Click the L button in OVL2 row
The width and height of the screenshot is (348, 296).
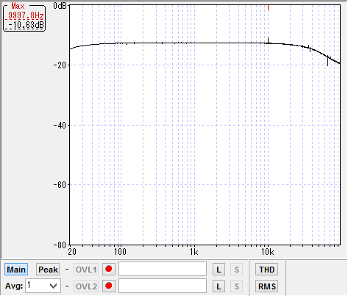tap(219, 286)
